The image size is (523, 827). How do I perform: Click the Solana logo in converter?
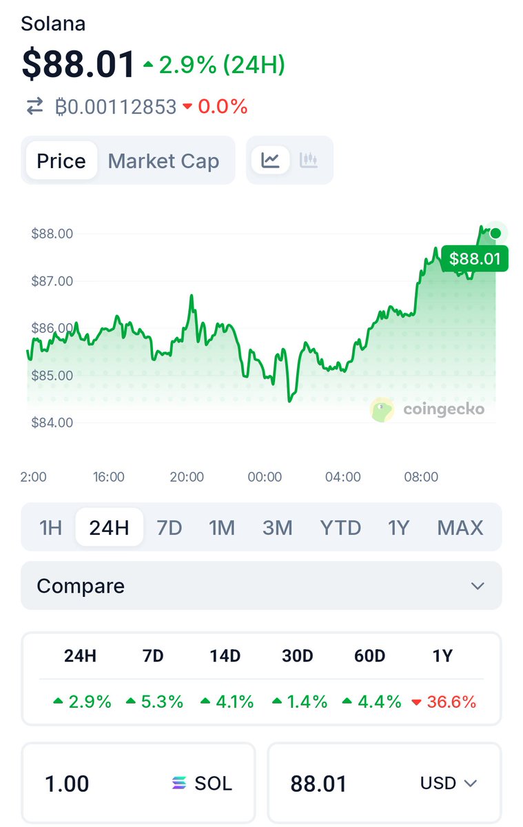180,783
